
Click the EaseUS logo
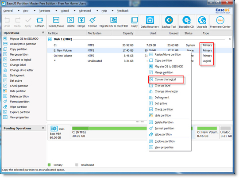[223, 11]
